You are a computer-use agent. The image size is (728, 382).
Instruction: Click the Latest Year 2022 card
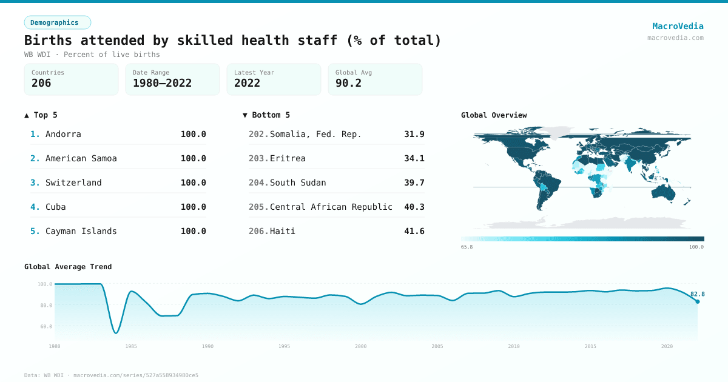point(274,79)
